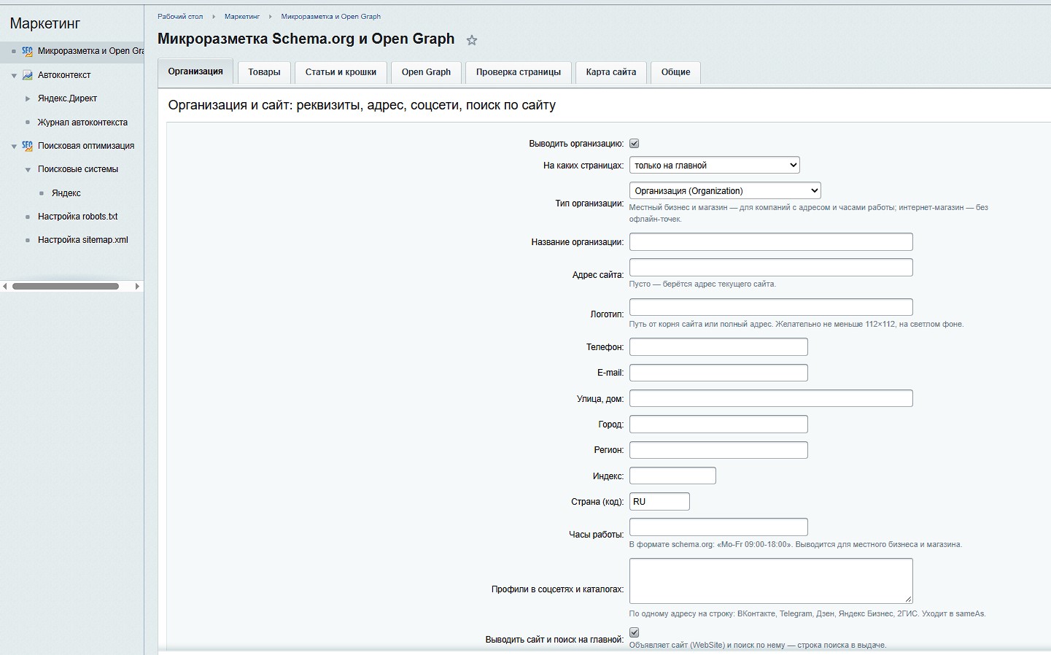Open Настройка robots.txt in sidebar
The image size is (1051, 655).
tap(77, 217)
